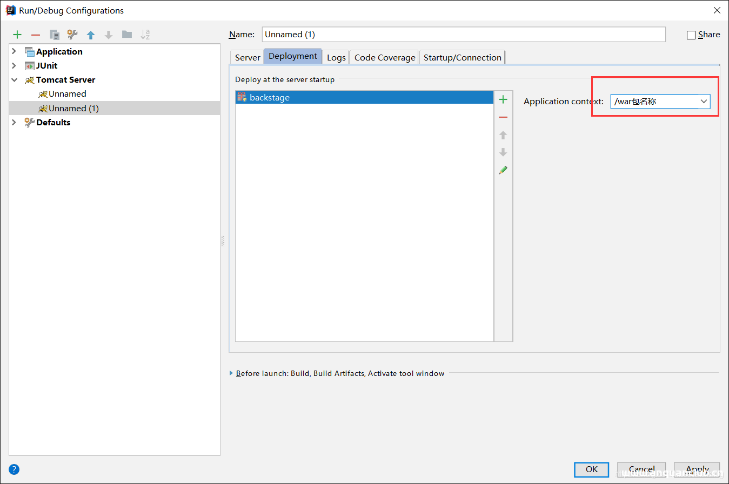Click the OK button
Image resolution: width=729 pixels, height=484 pixels.
[591, 469]
